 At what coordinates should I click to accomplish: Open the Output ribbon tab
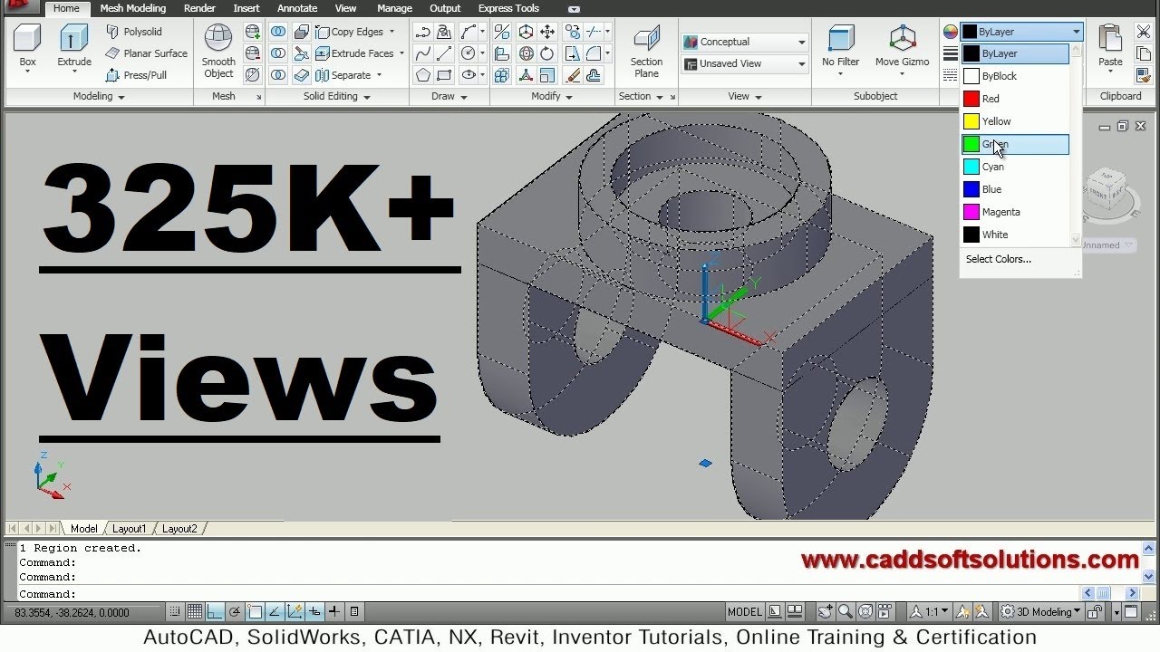click(x=445, y=8)
